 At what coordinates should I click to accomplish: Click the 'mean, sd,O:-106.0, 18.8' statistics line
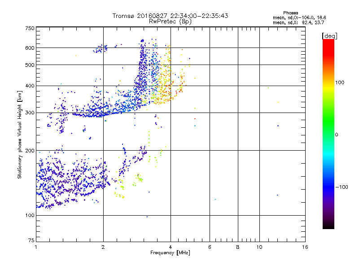point(299,17)
